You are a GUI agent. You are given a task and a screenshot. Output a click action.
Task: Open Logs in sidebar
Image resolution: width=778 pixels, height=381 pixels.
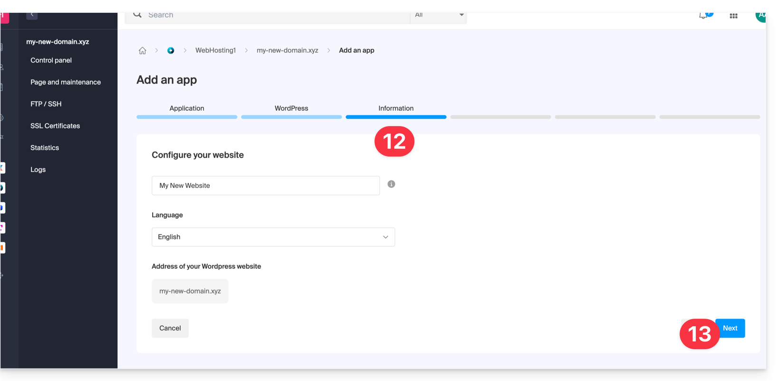pyautogui.click(x=38, y=170)
